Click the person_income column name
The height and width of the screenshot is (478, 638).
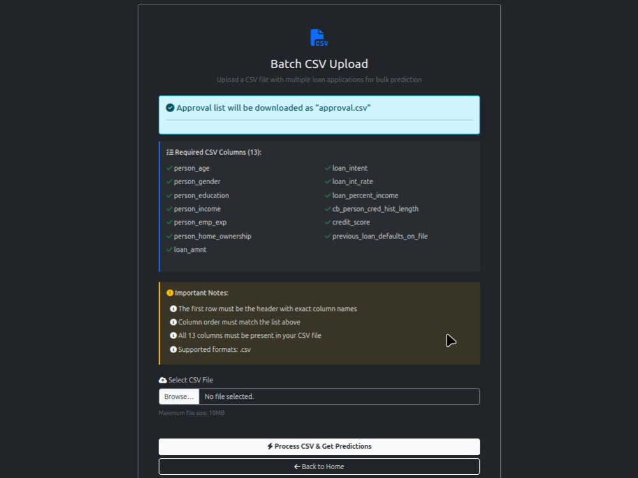coord(197,209)
